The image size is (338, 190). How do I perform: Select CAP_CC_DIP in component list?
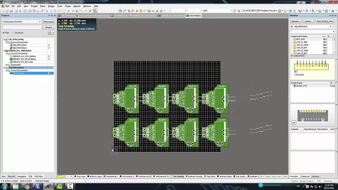point(302,42)
